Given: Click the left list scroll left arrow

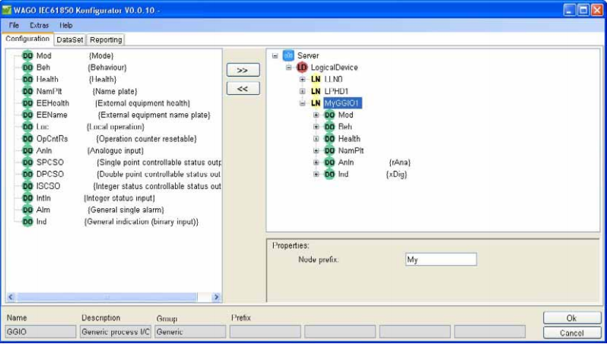Looking at the screenshot, I should (x=11, y=297).
